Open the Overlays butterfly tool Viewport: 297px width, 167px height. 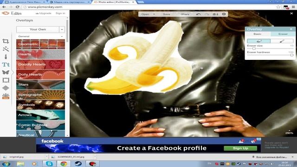tap(6, 72)
